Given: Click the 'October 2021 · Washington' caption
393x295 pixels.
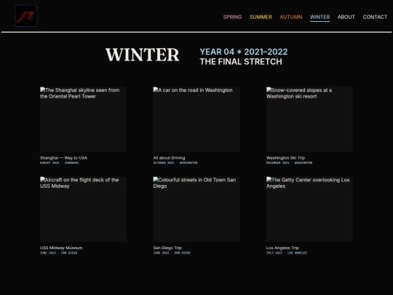Looking at the screenshot, I should 175,163.
